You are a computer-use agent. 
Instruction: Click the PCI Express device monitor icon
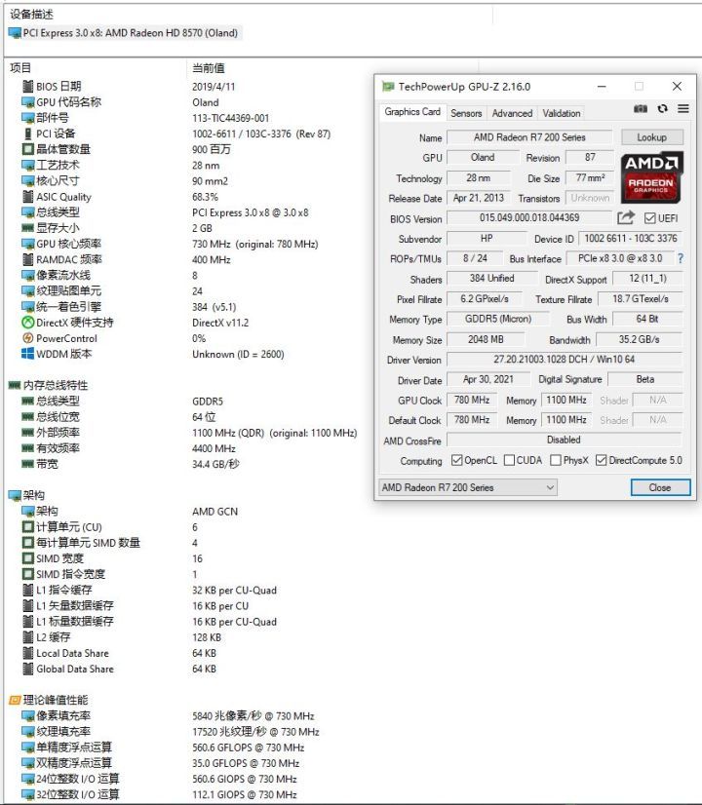pyautogui.click(x=15, y=33)
